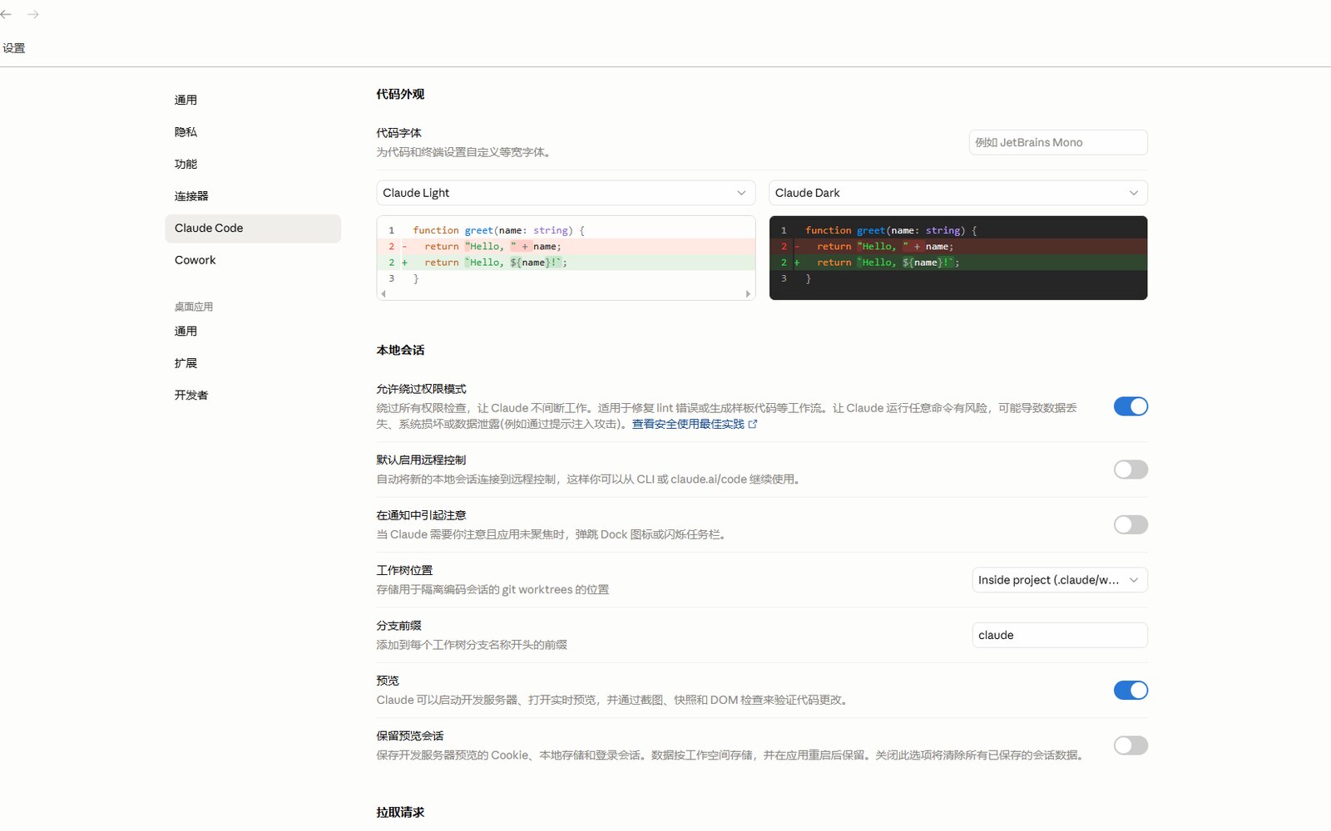Click the 本地会话 heading
The width and height of the screenshot is (1331, 831).
[x=400, y=350]
